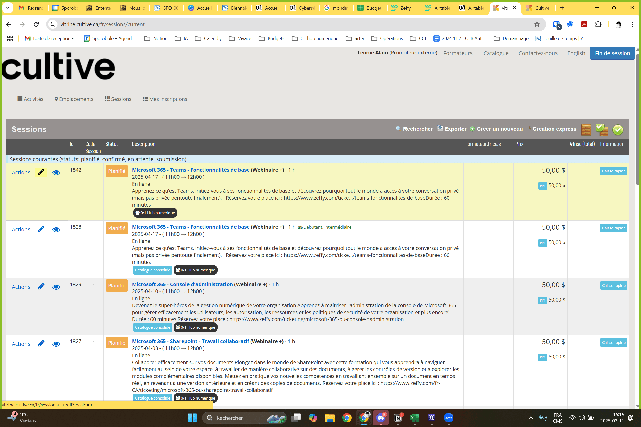Bookmark this page with the star icon
The width and height of the screenshot is (641, 427).
point(537,24)
